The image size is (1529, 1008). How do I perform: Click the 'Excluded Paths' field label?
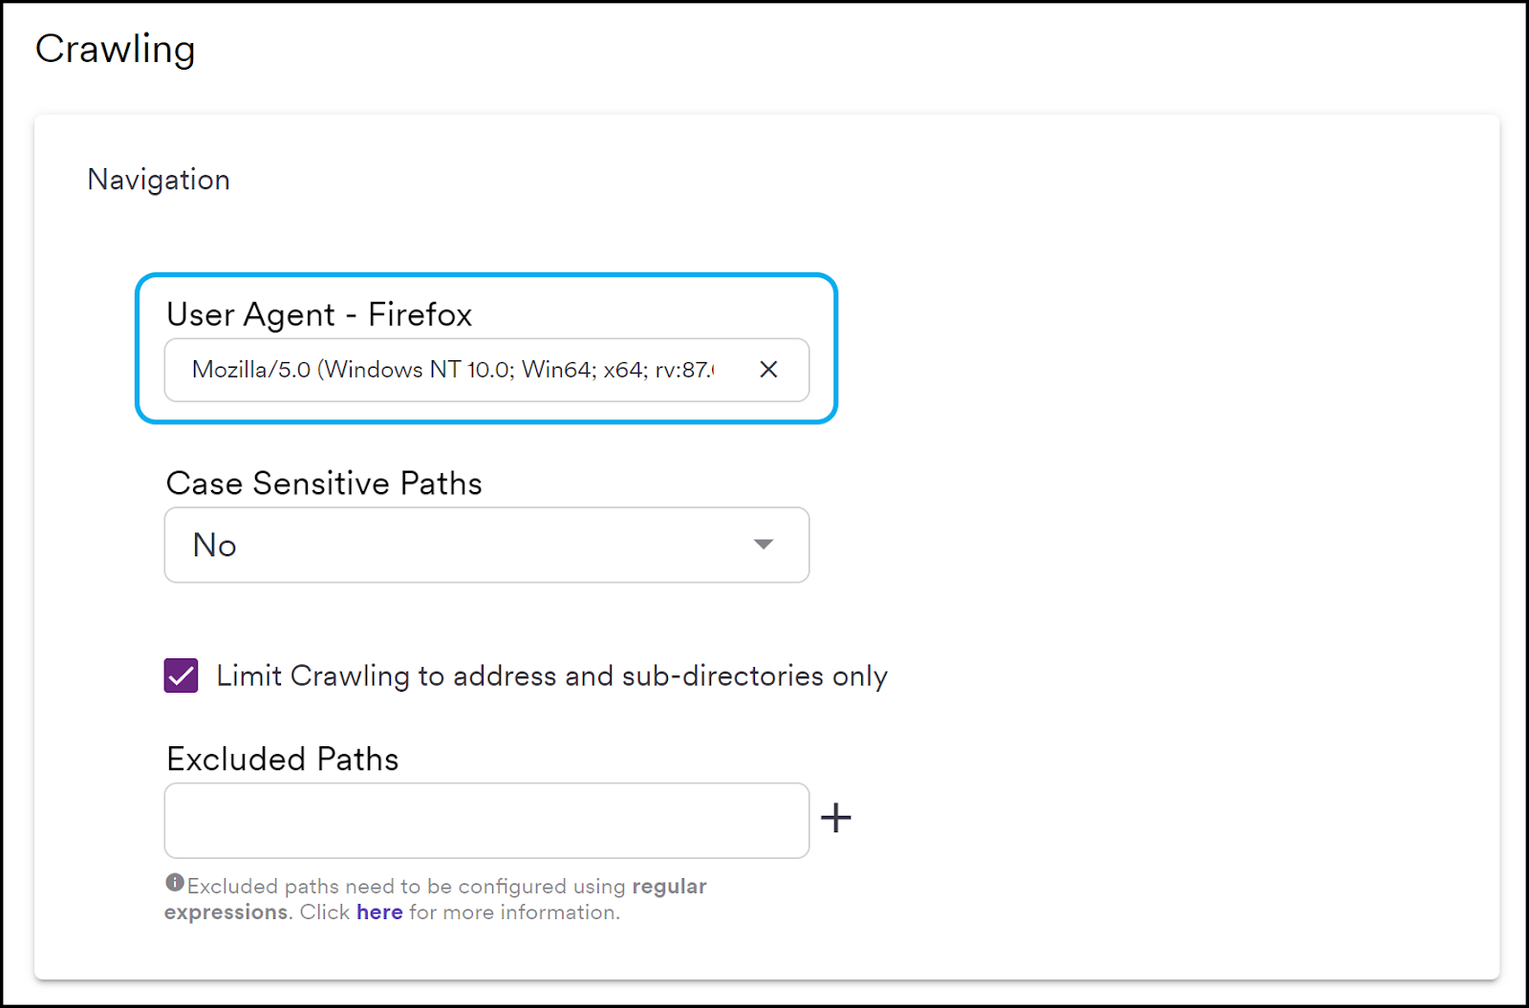(x=283, y=760)
